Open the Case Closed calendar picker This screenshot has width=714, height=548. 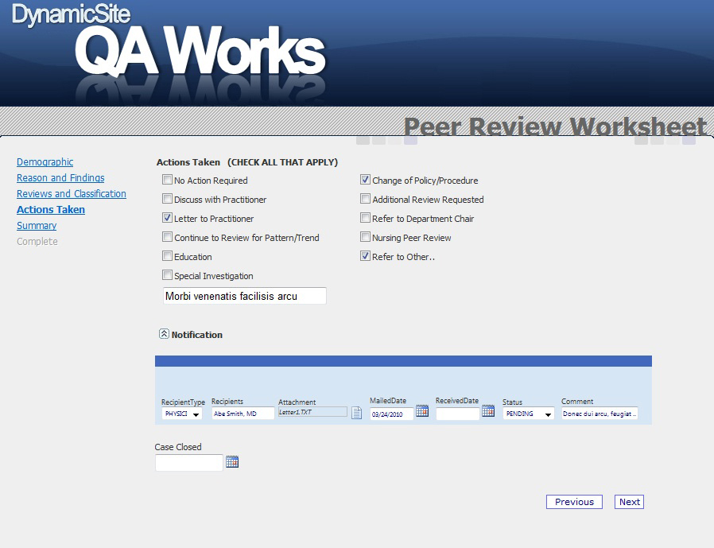pos(232,461)
